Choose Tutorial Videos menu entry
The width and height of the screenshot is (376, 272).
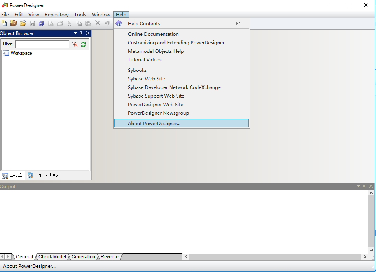point(182,60)
